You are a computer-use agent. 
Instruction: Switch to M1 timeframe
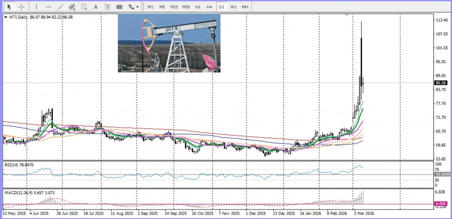click(150, 7)
